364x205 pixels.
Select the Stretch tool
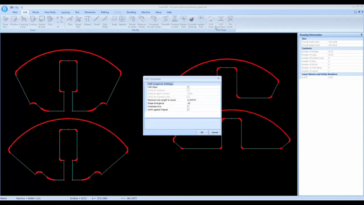(122, 21)
